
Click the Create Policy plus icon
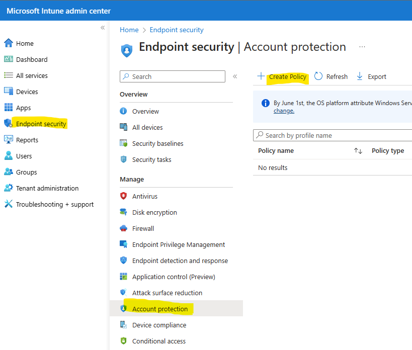pos(261,76)
